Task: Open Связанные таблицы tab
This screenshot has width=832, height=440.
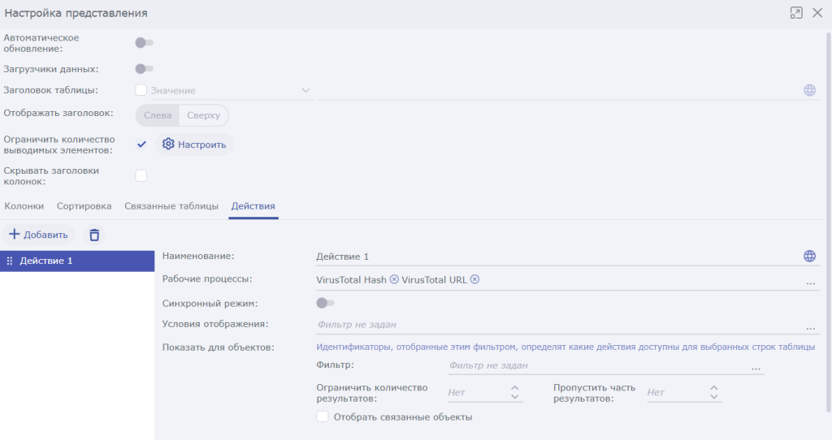Action: [x=171, y=206]
